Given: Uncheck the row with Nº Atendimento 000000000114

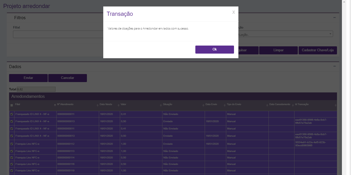Looking at the screenshot, I should tap(11, 158).
